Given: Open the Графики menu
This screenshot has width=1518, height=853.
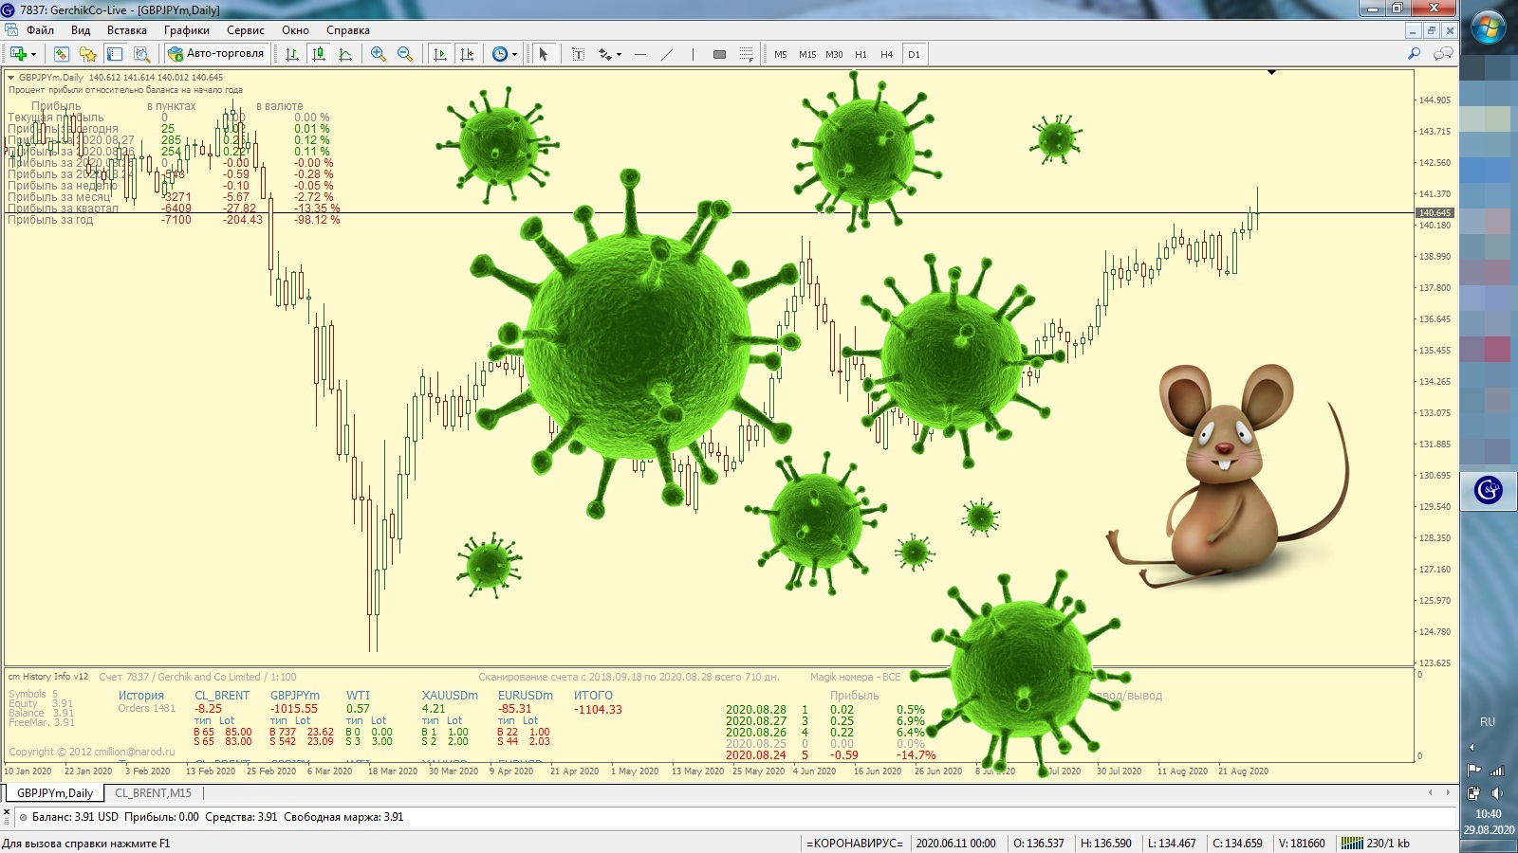Looking at the screenshot, I should pyautogui.click(x=186, y=30).
